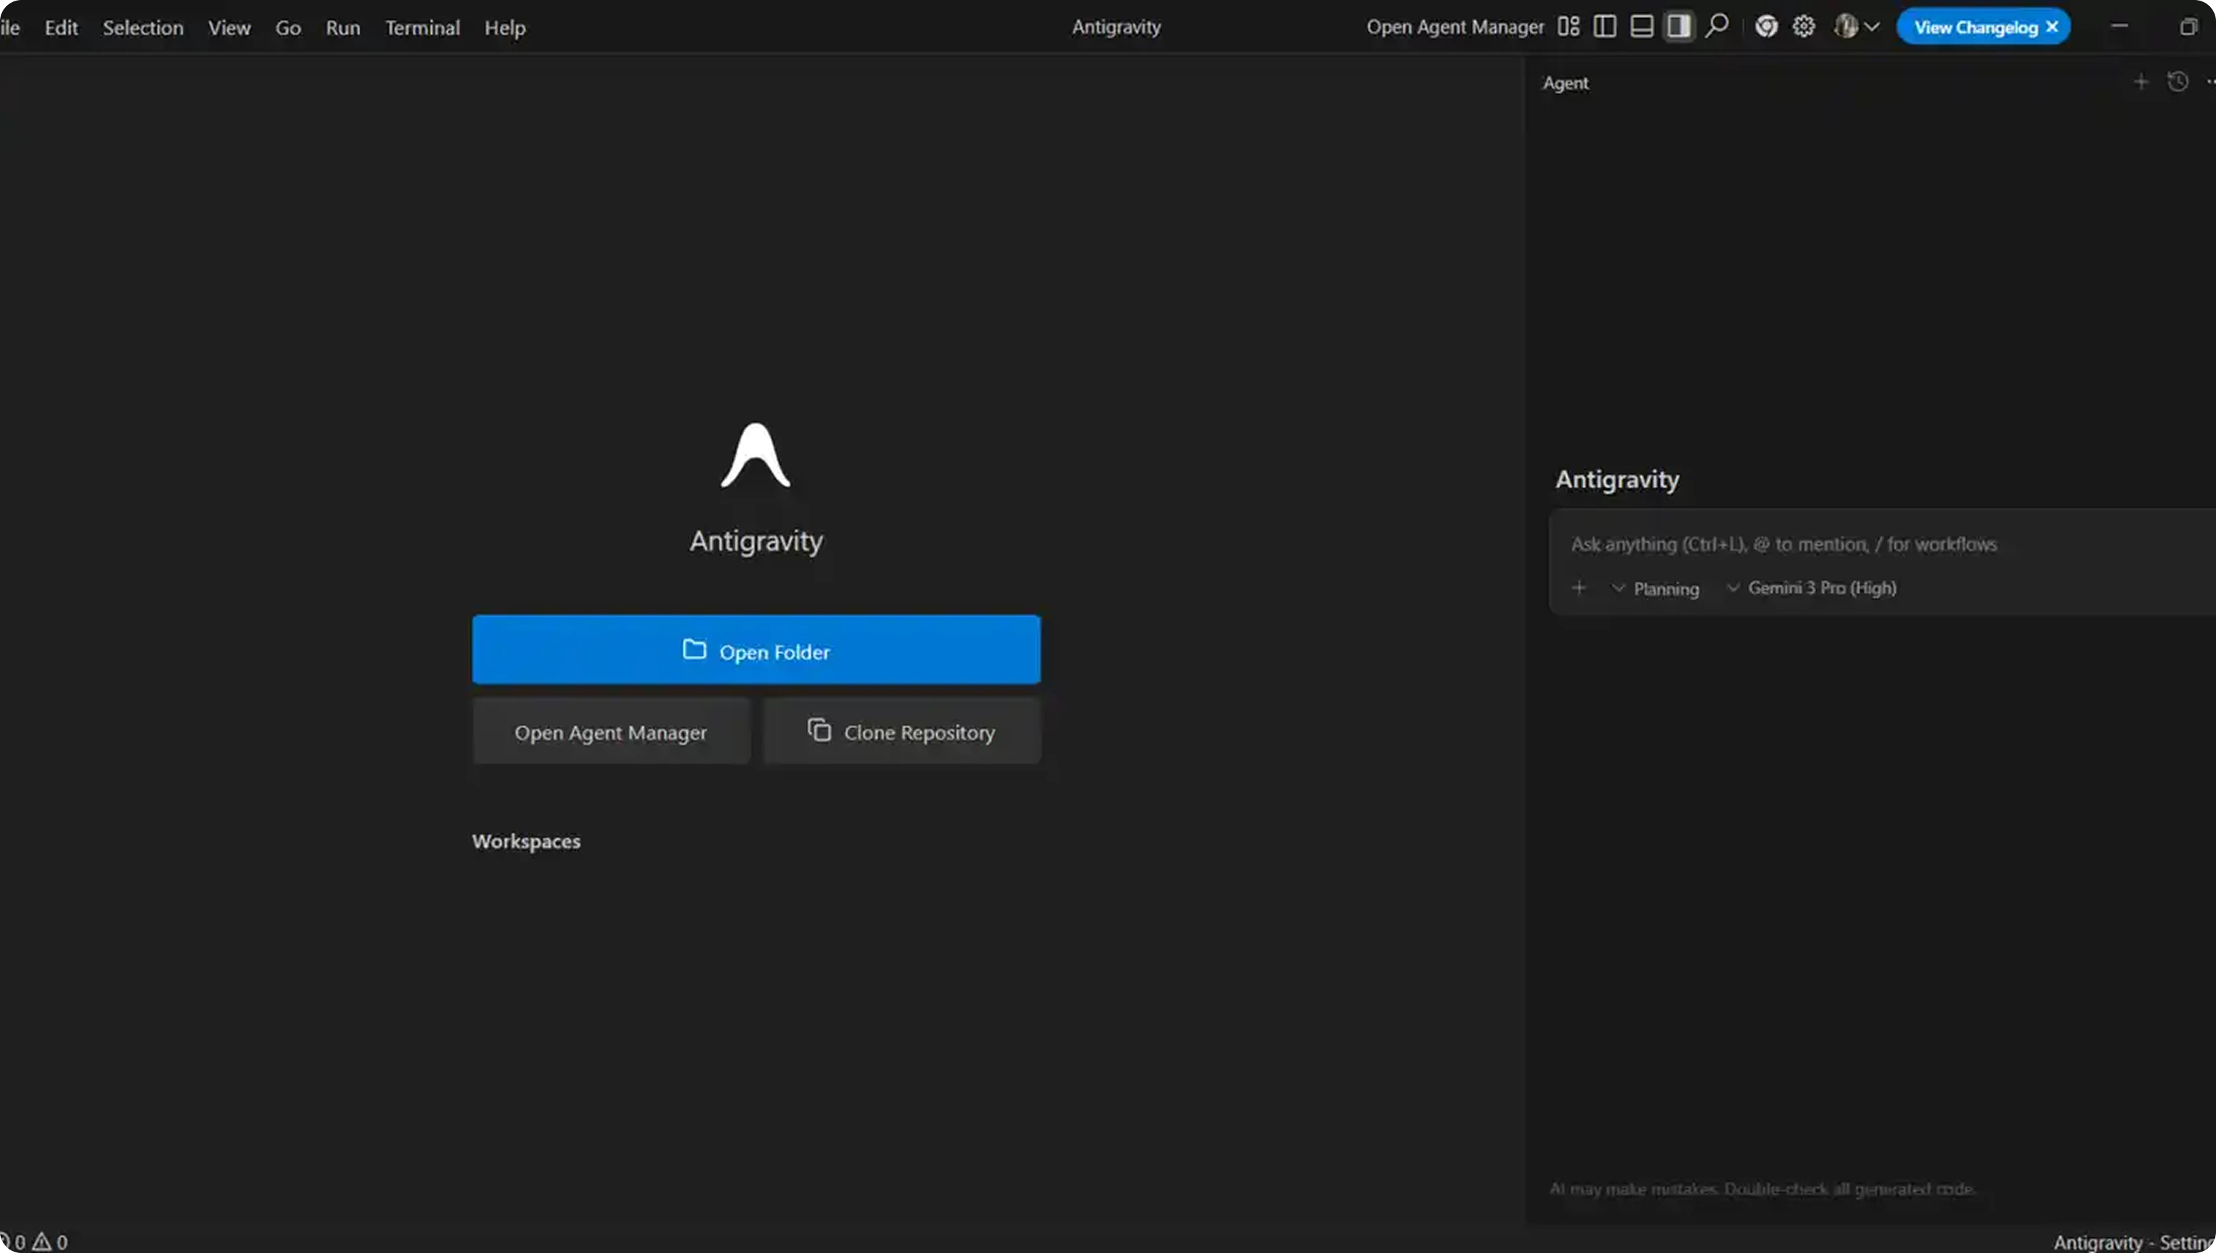Toggle the bottom panel visibility
2216x1253 pixels.
click(x=1641, y=26)
